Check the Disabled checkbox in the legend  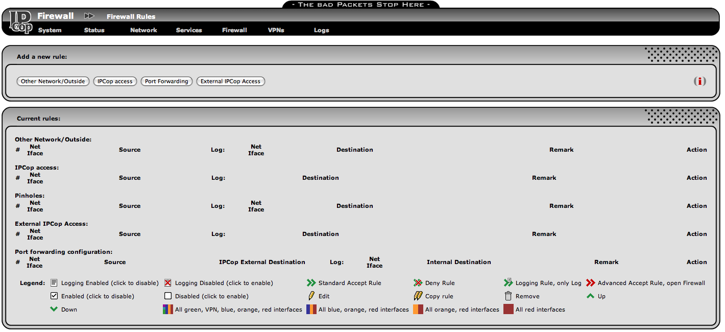pos(168,296)
